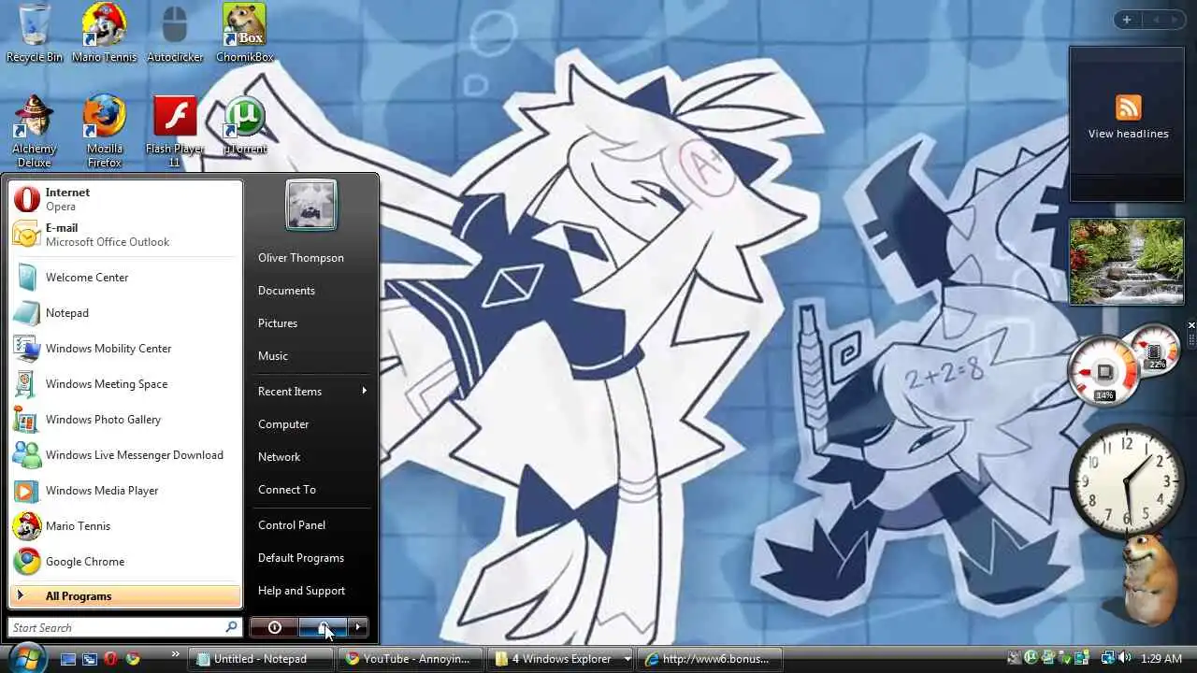Viewport: 1197px width, 673px height.
Task: Click the lock button in the Start menu
Action: (x=323, y=627)
